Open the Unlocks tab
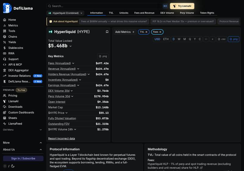Screen dimensions: 244x171 pyautogui.click(x=124, y=13)
